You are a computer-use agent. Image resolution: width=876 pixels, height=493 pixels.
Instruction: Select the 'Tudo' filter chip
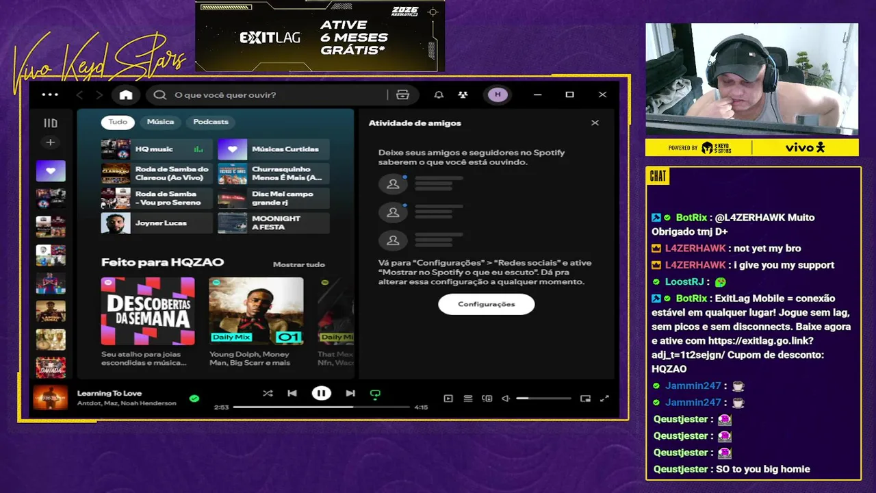tap(118, 122)
